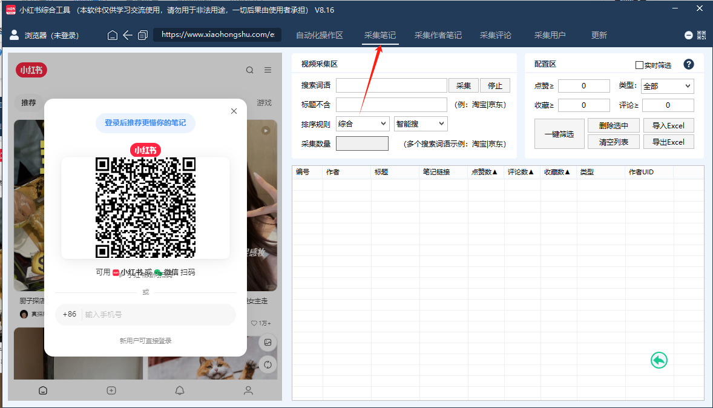The width and height of the screenshot is (713, 408).
Task: Click 清空列表 button
Action: pyautogui.click(x=614, y=142)
